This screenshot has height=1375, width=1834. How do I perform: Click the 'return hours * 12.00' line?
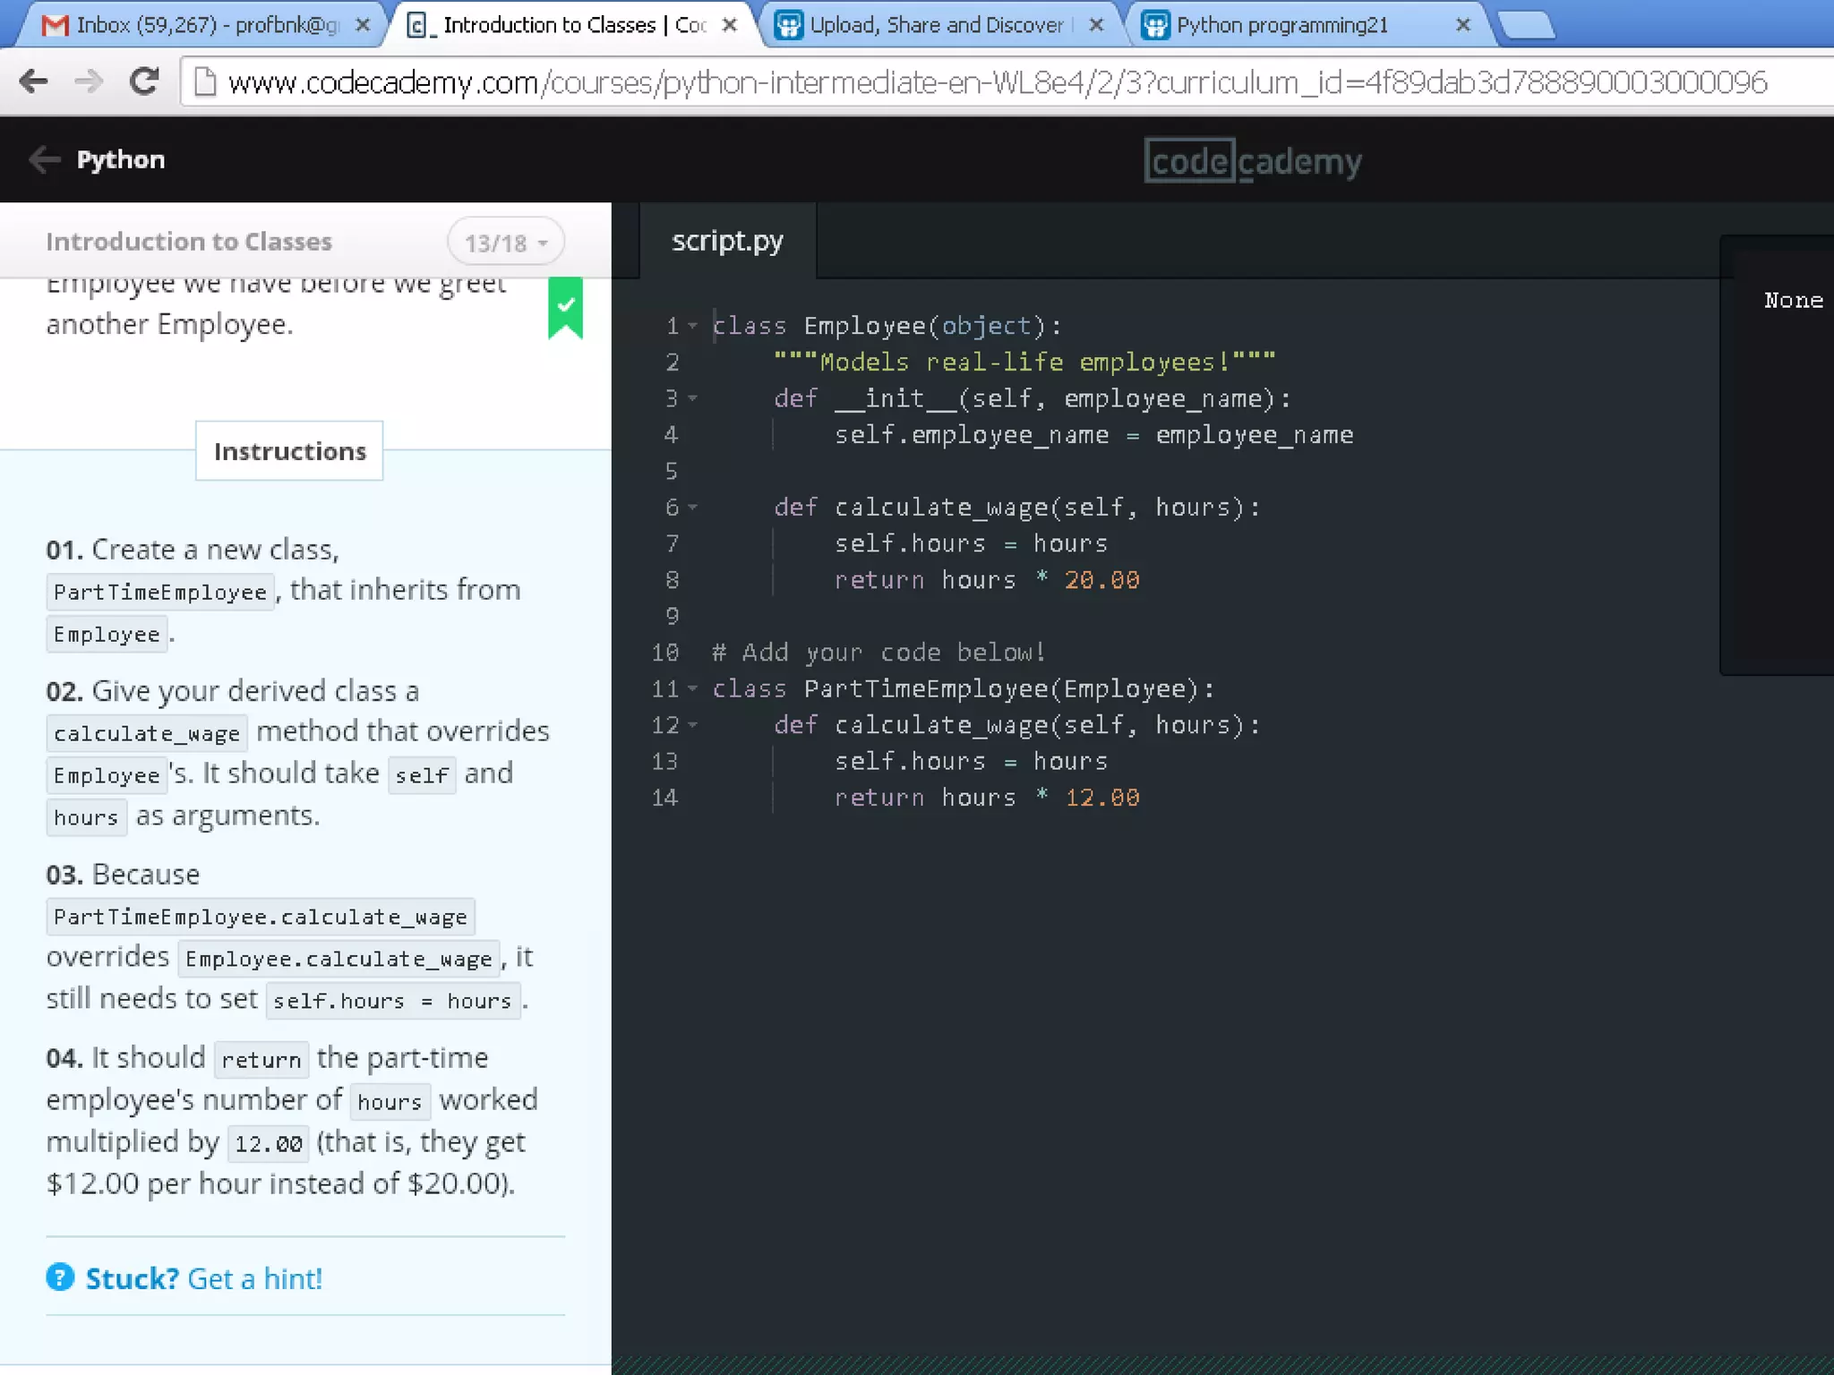click(x=987, y=798)
